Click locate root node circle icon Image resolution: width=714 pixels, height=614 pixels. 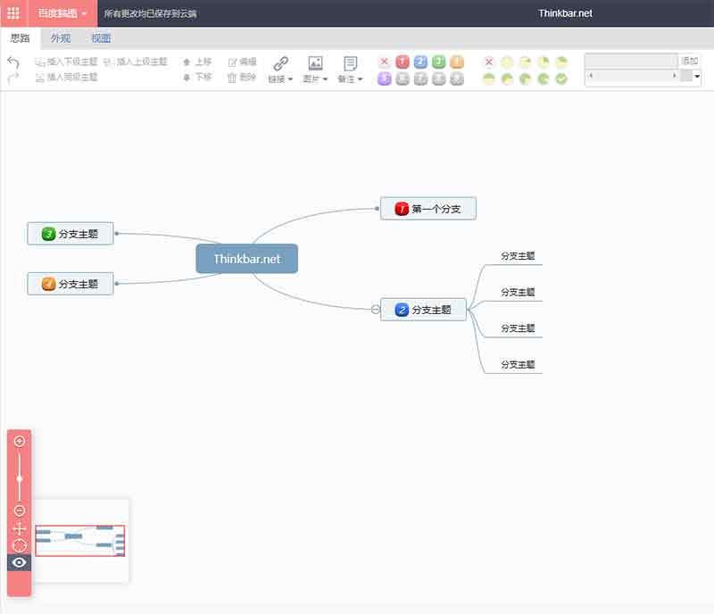19,545
